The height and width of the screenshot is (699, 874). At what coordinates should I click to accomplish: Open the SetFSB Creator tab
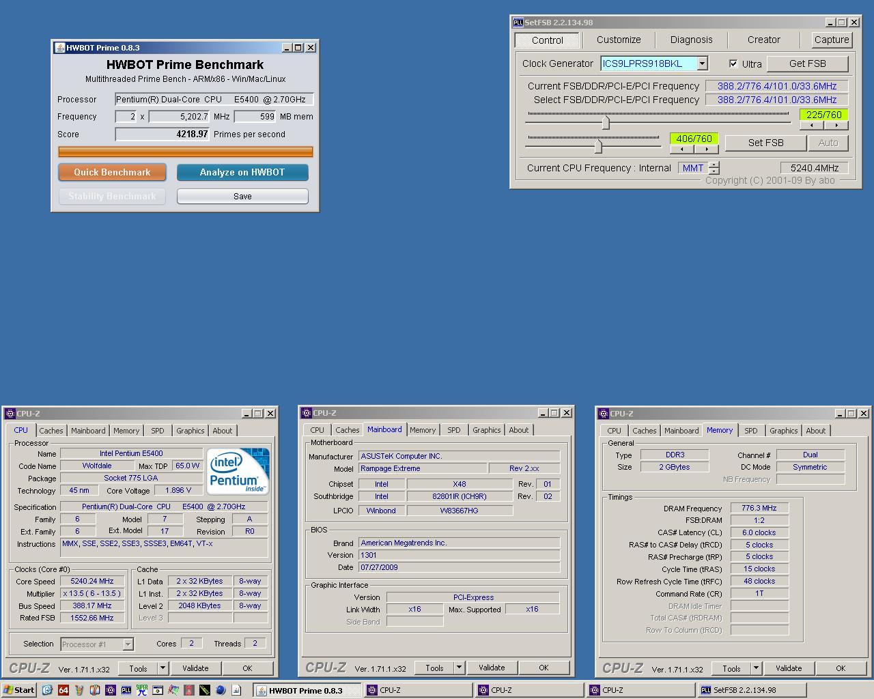(763, 40)
